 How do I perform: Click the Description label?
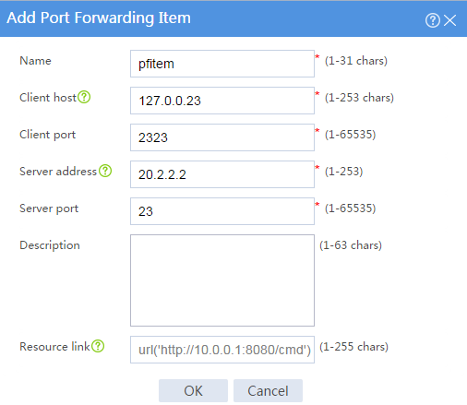[x=50, y=245]
